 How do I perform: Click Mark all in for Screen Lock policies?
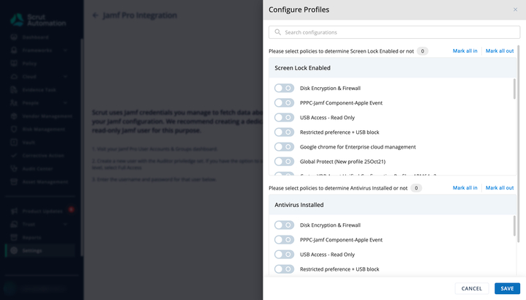465,51
